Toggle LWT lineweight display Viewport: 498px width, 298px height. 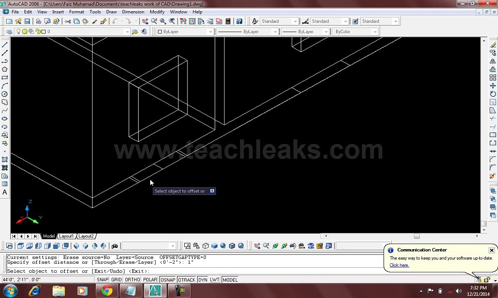click(x=215, y=280)
